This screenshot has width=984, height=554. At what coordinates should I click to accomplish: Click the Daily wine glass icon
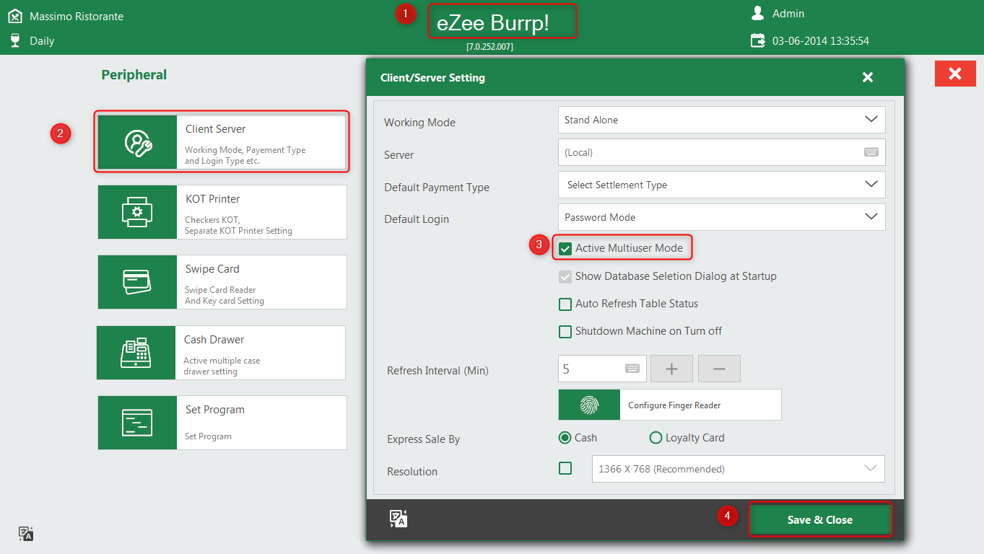click(14, 40)
